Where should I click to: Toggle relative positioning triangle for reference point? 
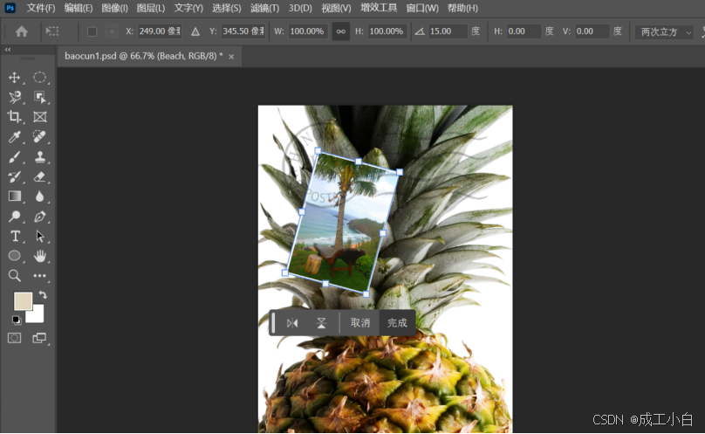[195, 31]
